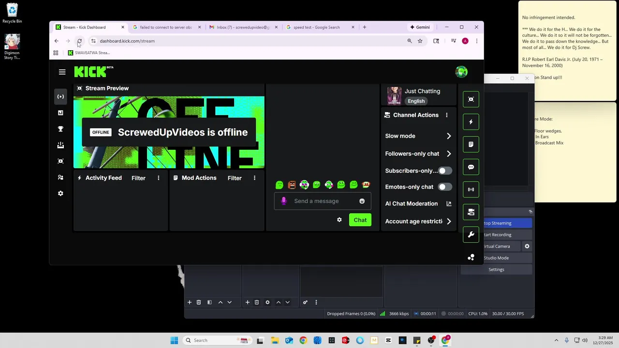
Task: Send message with green Chat button
Action: point(360,220)
